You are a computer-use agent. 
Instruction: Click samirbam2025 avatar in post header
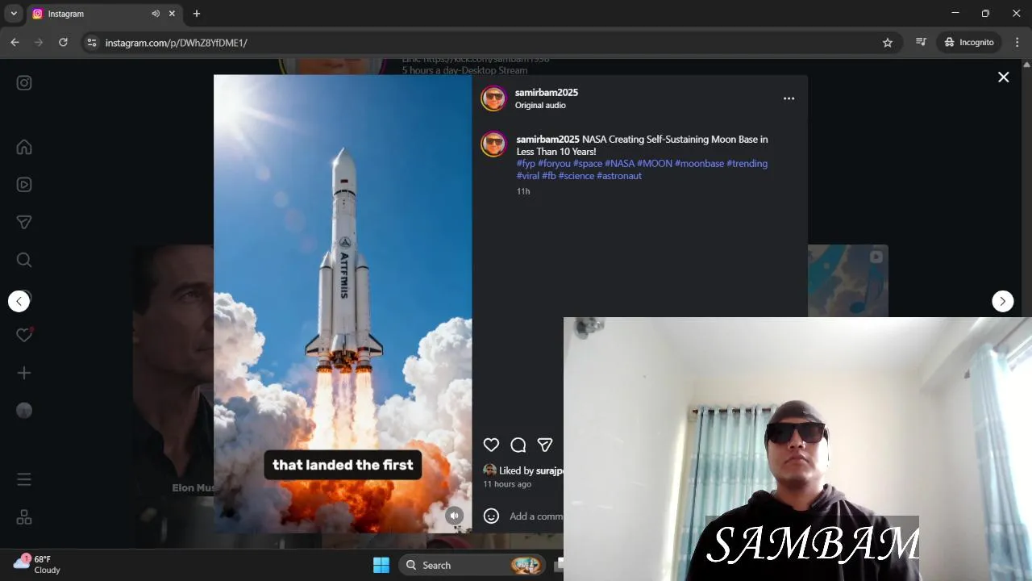pyautogui.click(x=493, y=98)
